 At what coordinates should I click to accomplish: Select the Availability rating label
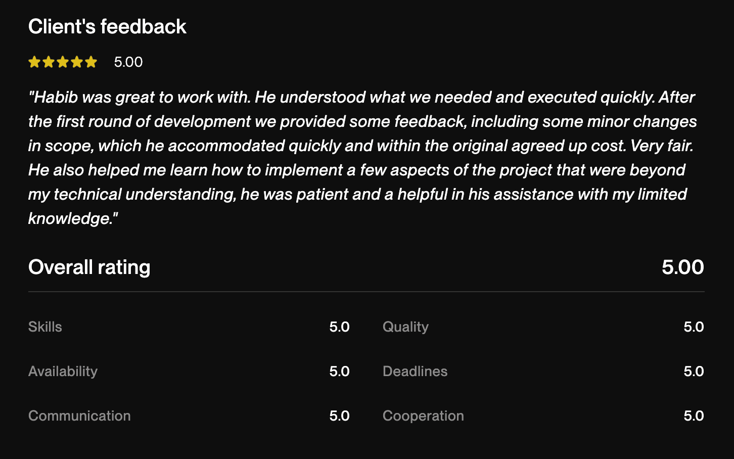pyautogui.click(x=63, y=372)
